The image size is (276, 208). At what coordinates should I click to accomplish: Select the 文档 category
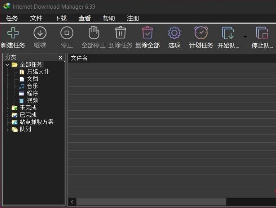(33, 79)
